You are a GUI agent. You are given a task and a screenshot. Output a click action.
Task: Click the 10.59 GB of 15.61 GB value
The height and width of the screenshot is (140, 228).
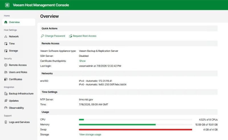[x=206, y=125]
